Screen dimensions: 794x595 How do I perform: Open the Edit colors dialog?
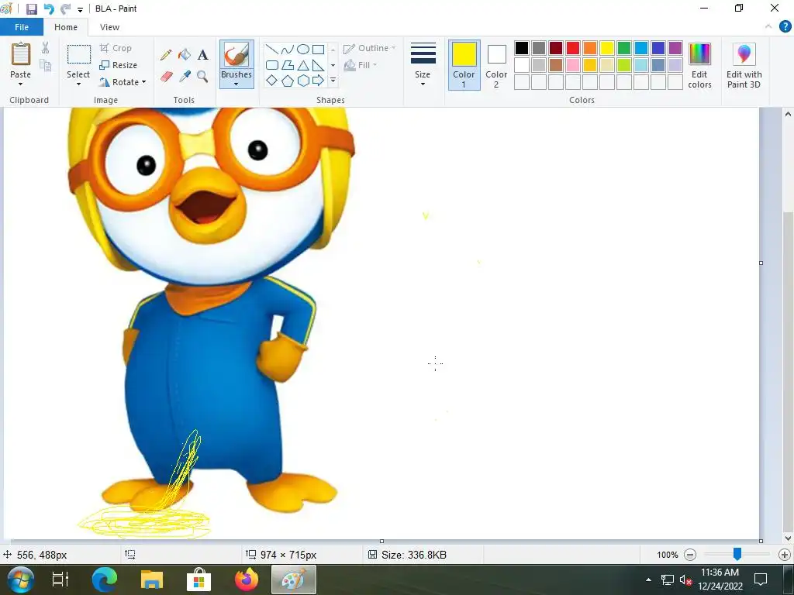(700, 66)
